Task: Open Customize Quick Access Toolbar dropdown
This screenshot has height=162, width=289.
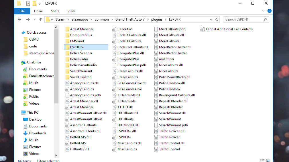Action: coord(40,3)
